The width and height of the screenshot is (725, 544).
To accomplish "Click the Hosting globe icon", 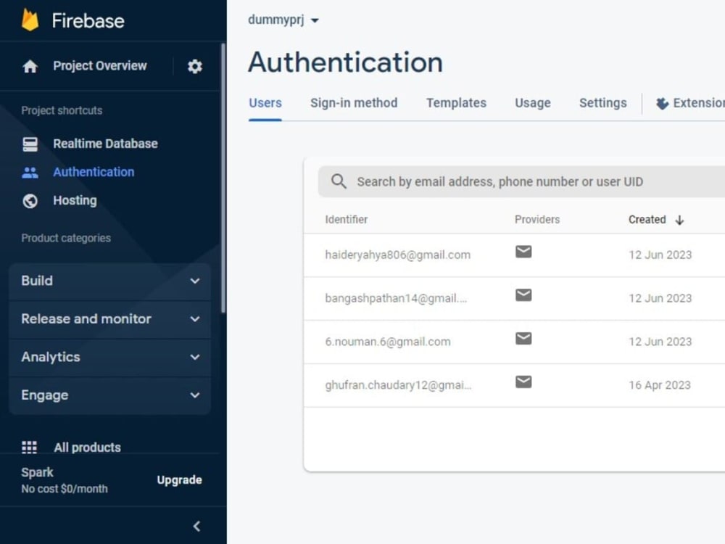I will (30, 201).
